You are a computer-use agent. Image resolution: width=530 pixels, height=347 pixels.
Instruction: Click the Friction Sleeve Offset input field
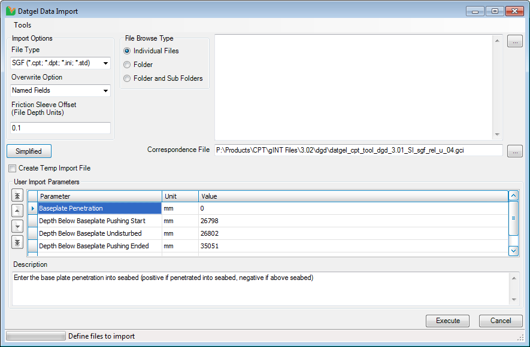pos(60,128)
